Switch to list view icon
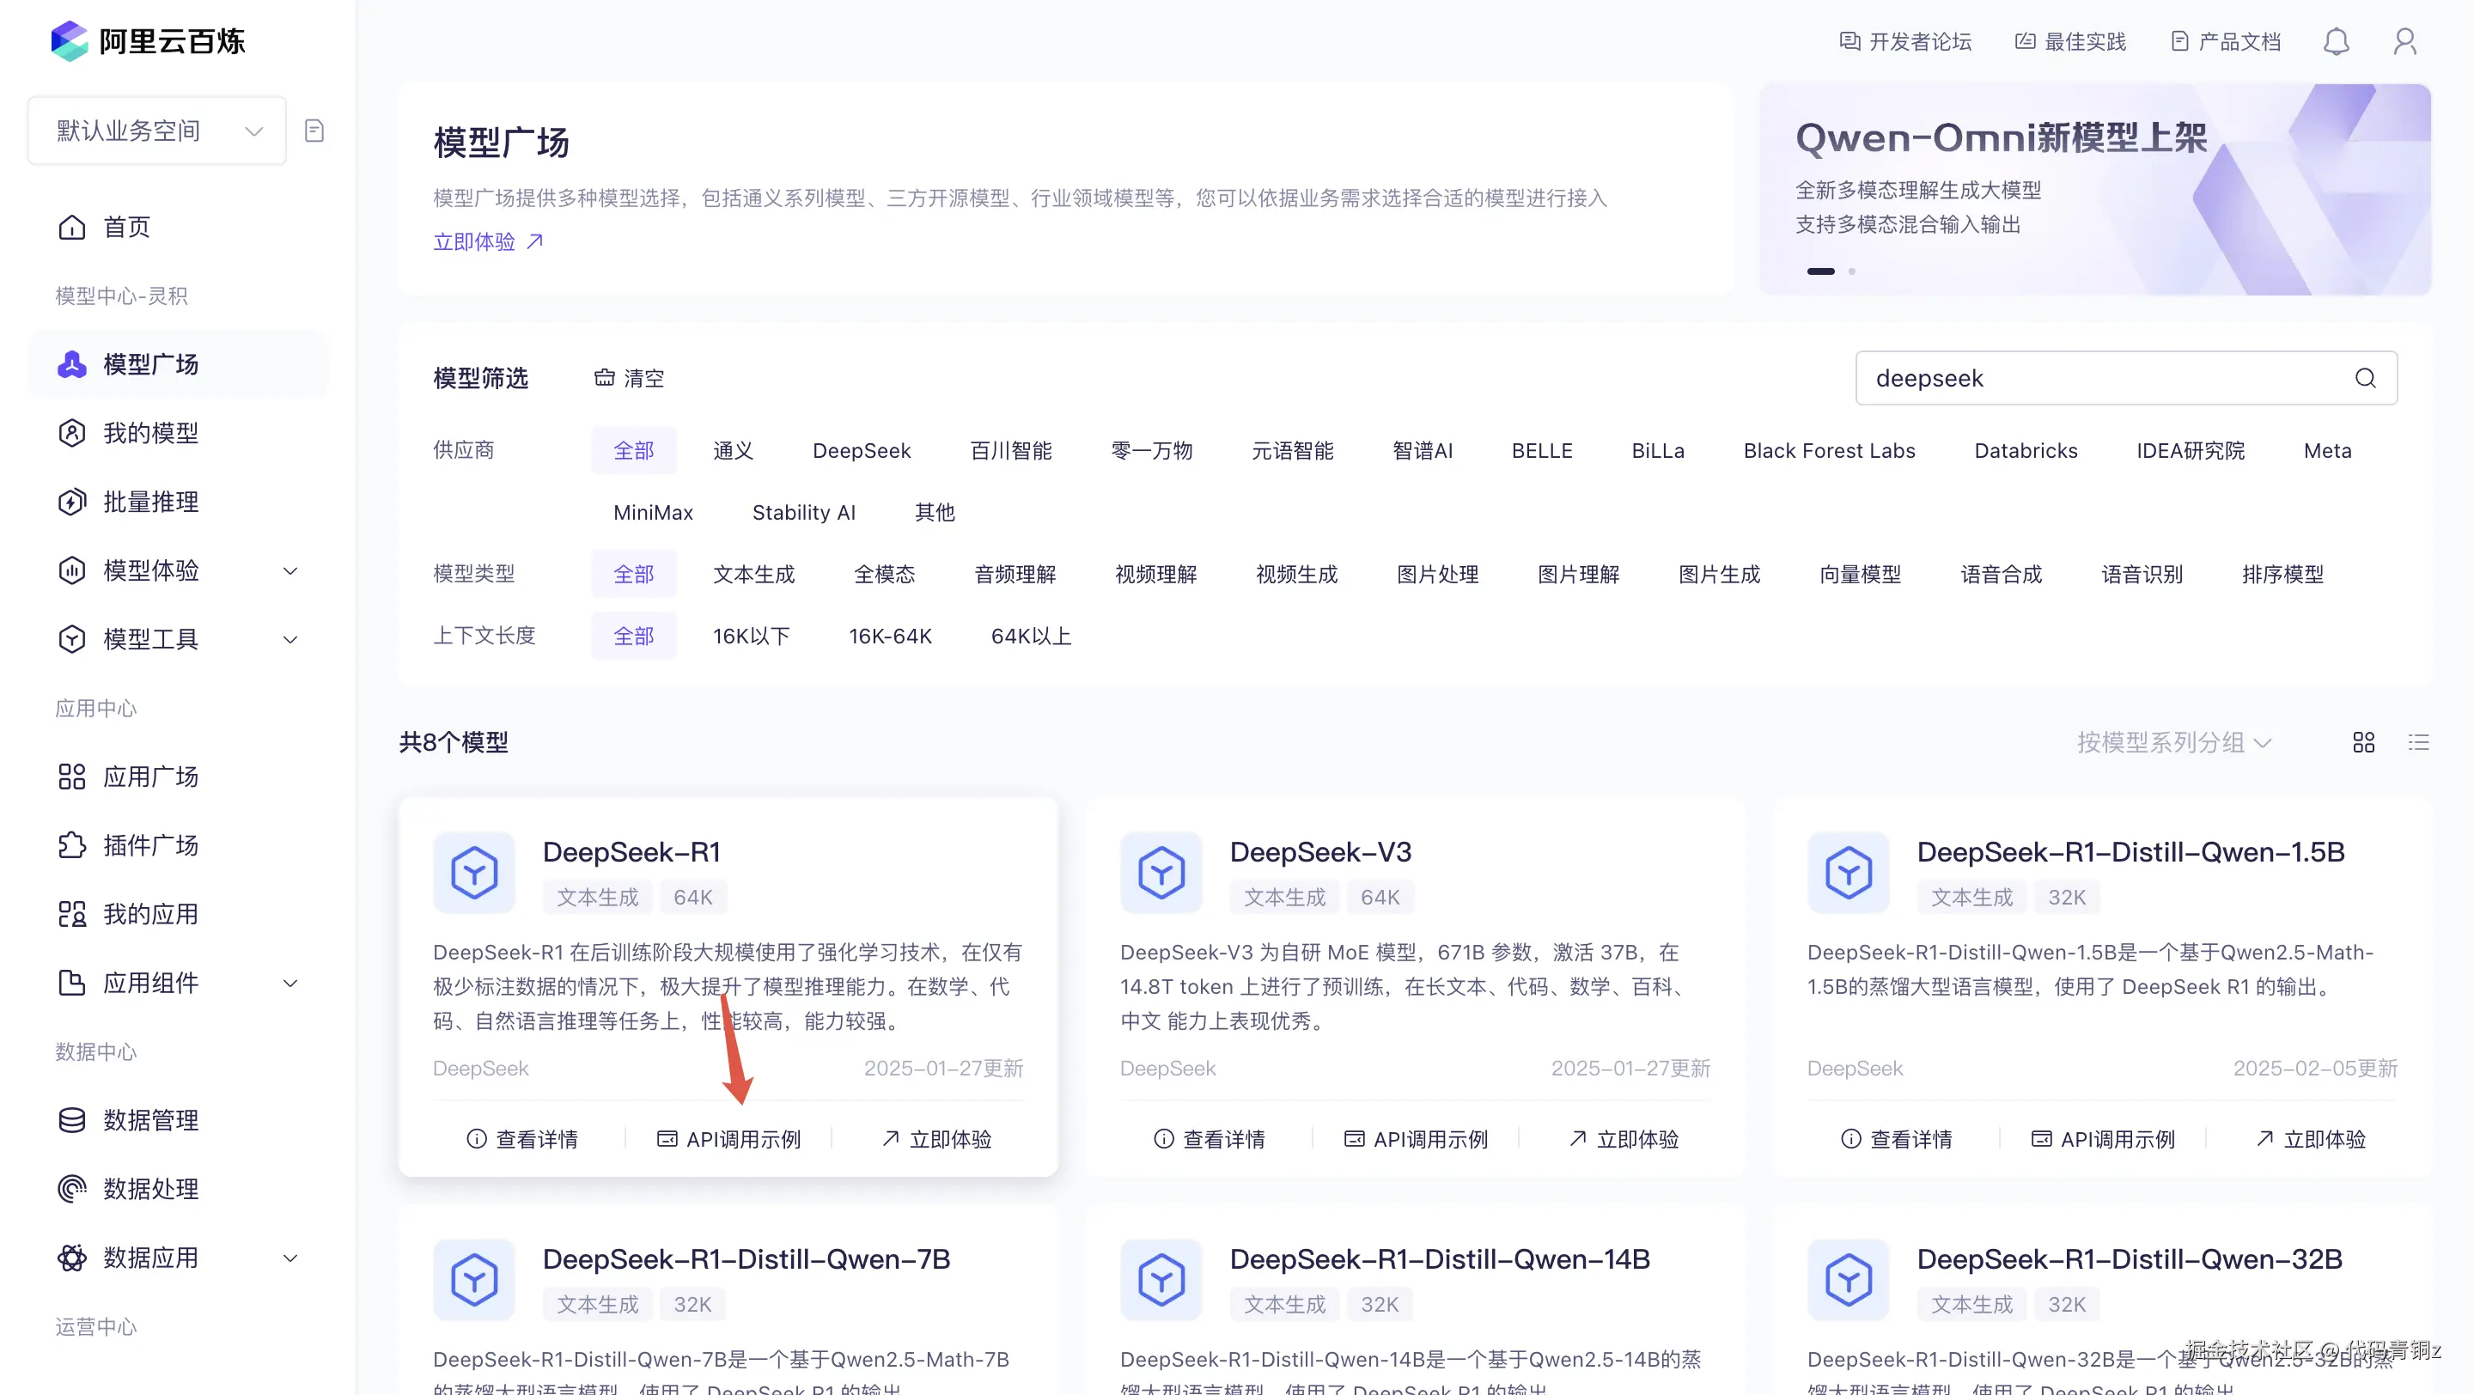This screenshot has width=2474, height=1395. coord(2418,742)
